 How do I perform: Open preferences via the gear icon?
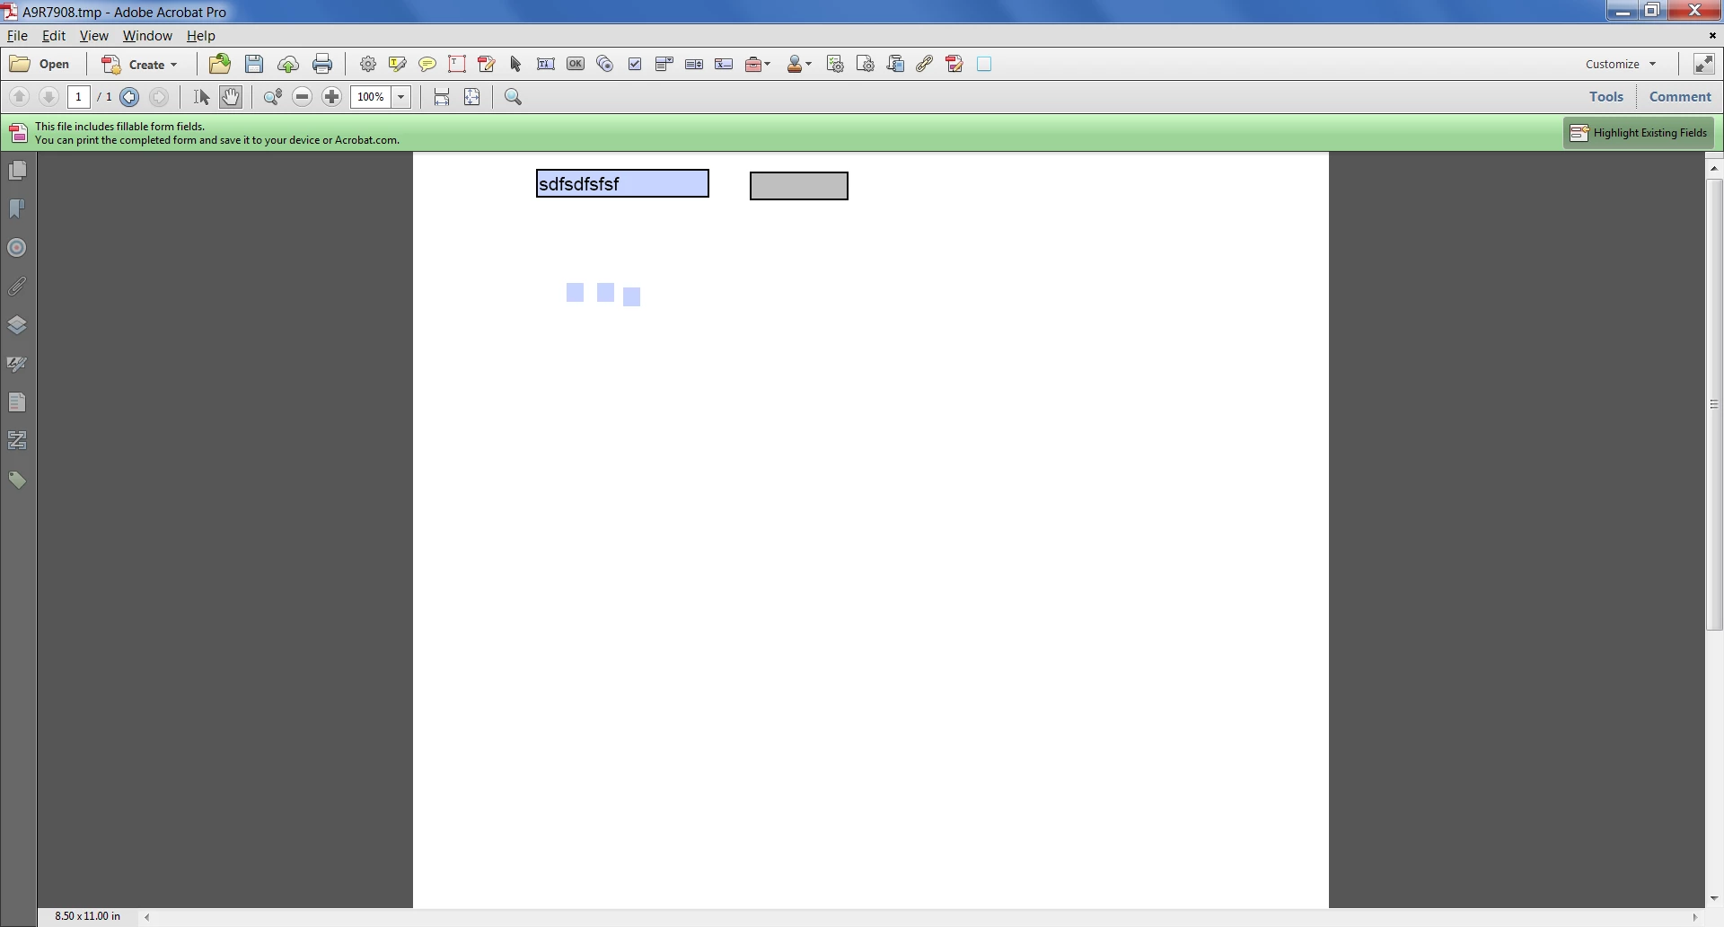pyautogui.click(x=368, y=64)
